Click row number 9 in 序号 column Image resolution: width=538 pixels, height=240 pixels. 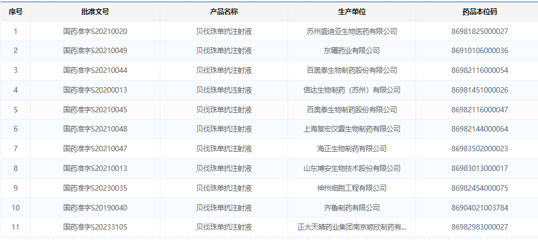point(15,188)
